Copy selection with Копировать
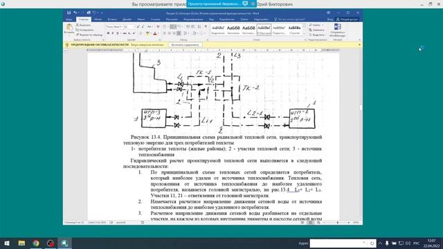 point(84,30)
